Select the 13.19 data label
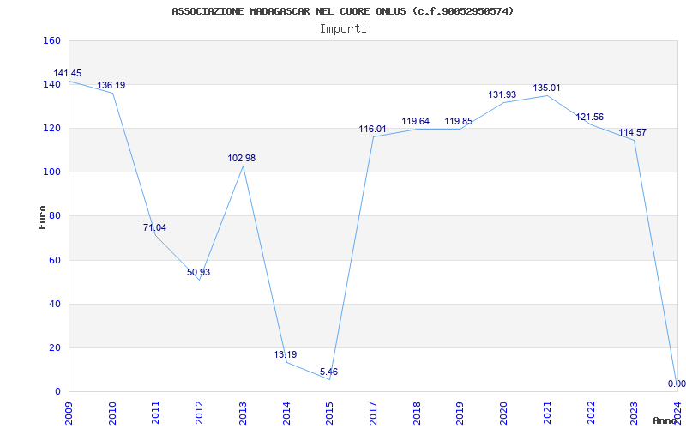The height and width of the screenshot is (429, 686). [286, 354]
